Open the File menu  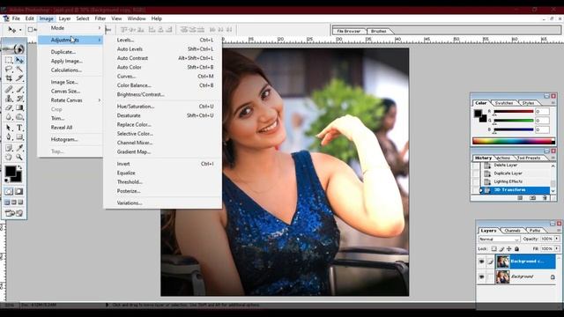pos(16,18)
